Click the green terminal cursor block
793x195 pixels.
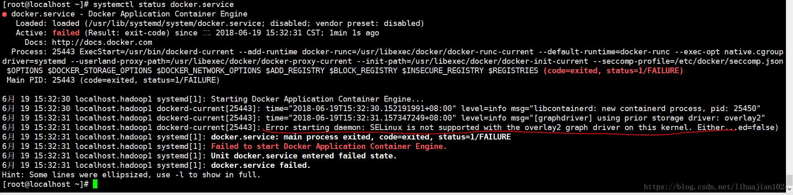tap(95, 184)
